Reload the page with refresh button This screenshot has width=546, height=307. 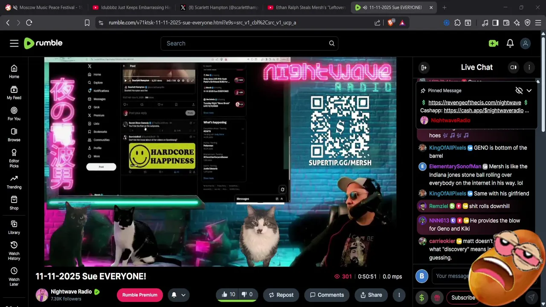29,23
